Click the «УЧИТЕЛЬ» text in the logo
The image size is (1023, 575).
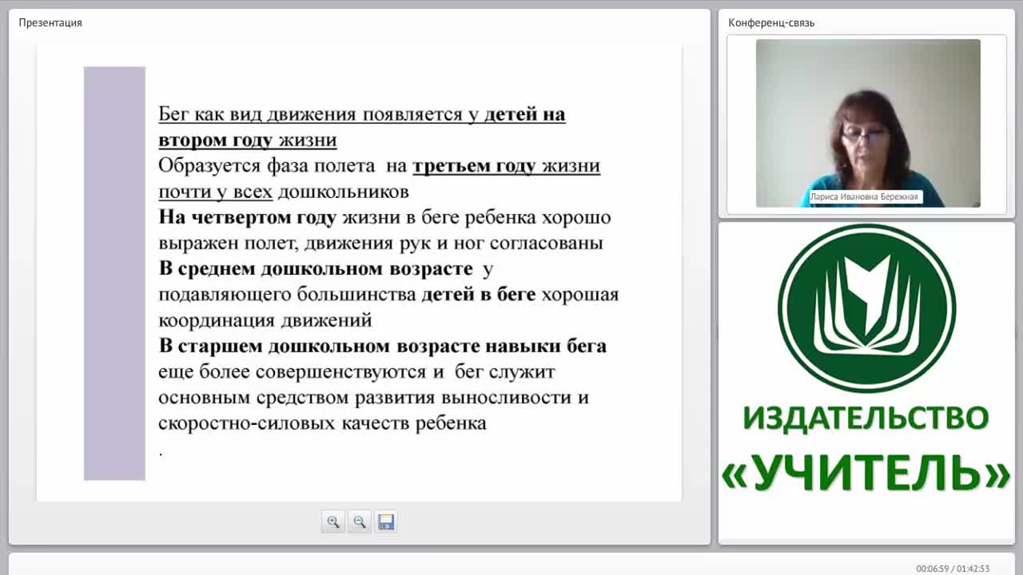[x=866, y=473]
